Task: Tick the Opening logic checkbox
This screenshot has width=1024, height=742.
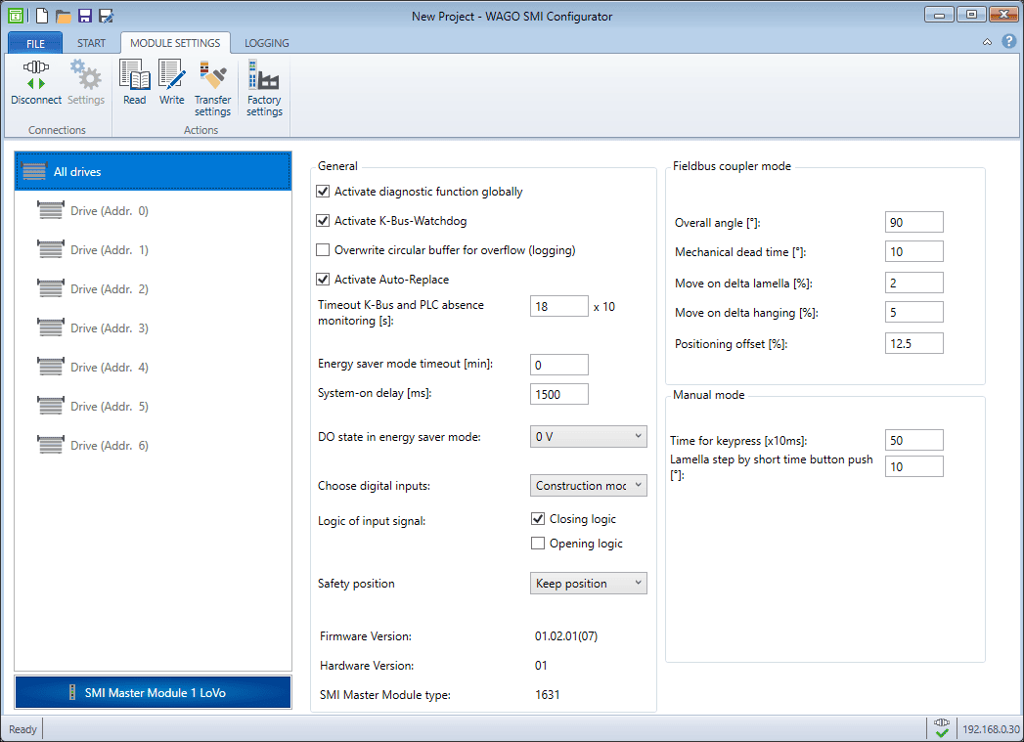Action: (x=538, y=544)
